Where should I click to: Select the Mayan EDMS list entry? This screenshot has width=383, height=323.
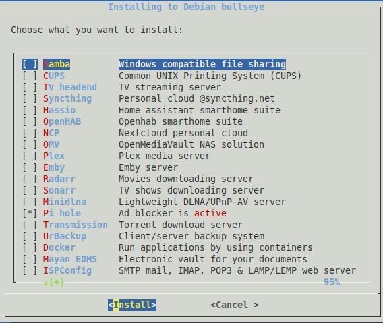point(70,259)
